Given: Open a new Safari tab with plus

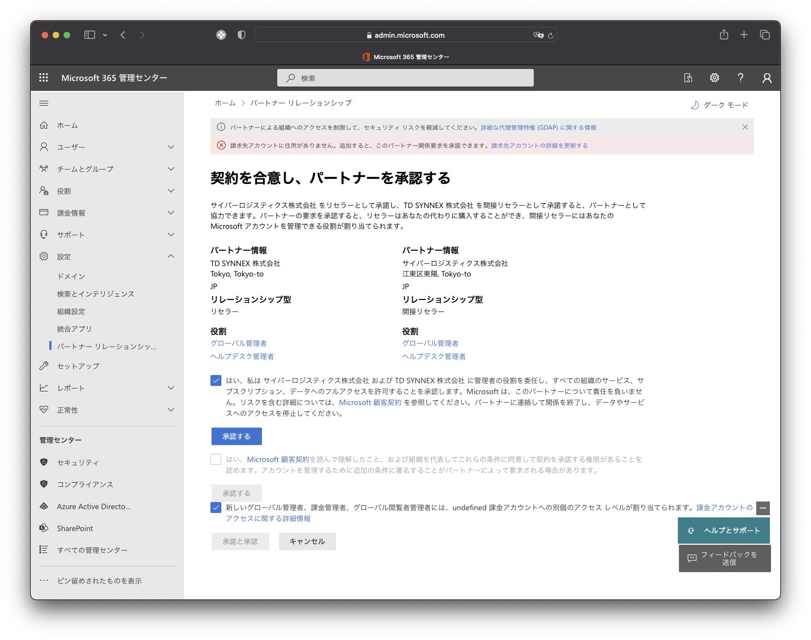Looking at the screenshot, I should coord(744,35).
